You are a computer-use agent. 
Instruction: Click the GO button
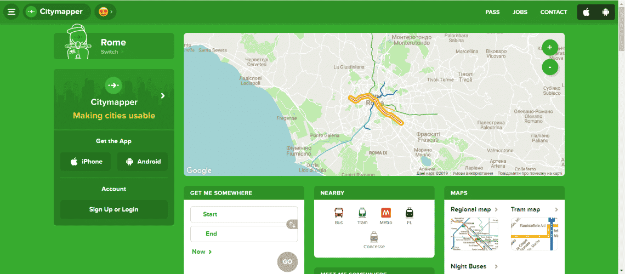pos(287,262)
